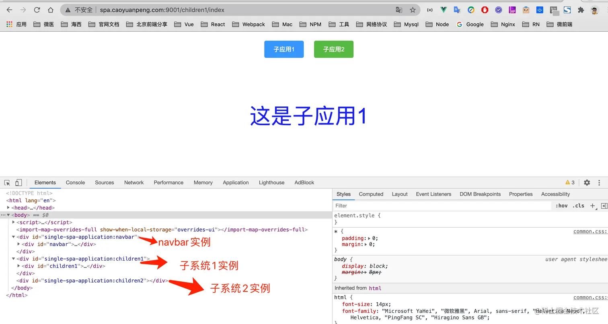Expand the padding shorthand triangle

click(x=370, y=238)
